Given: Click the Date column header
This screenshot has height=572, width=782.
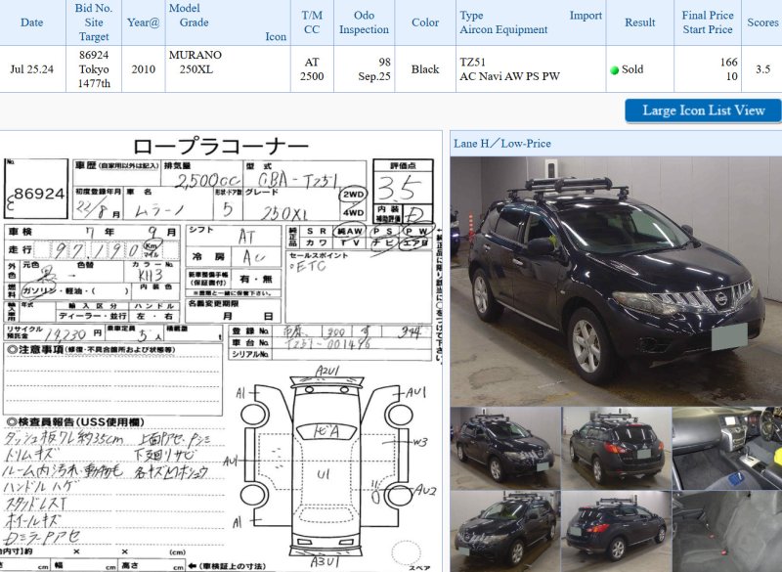Looking at the screenshot, I should 31,22.
